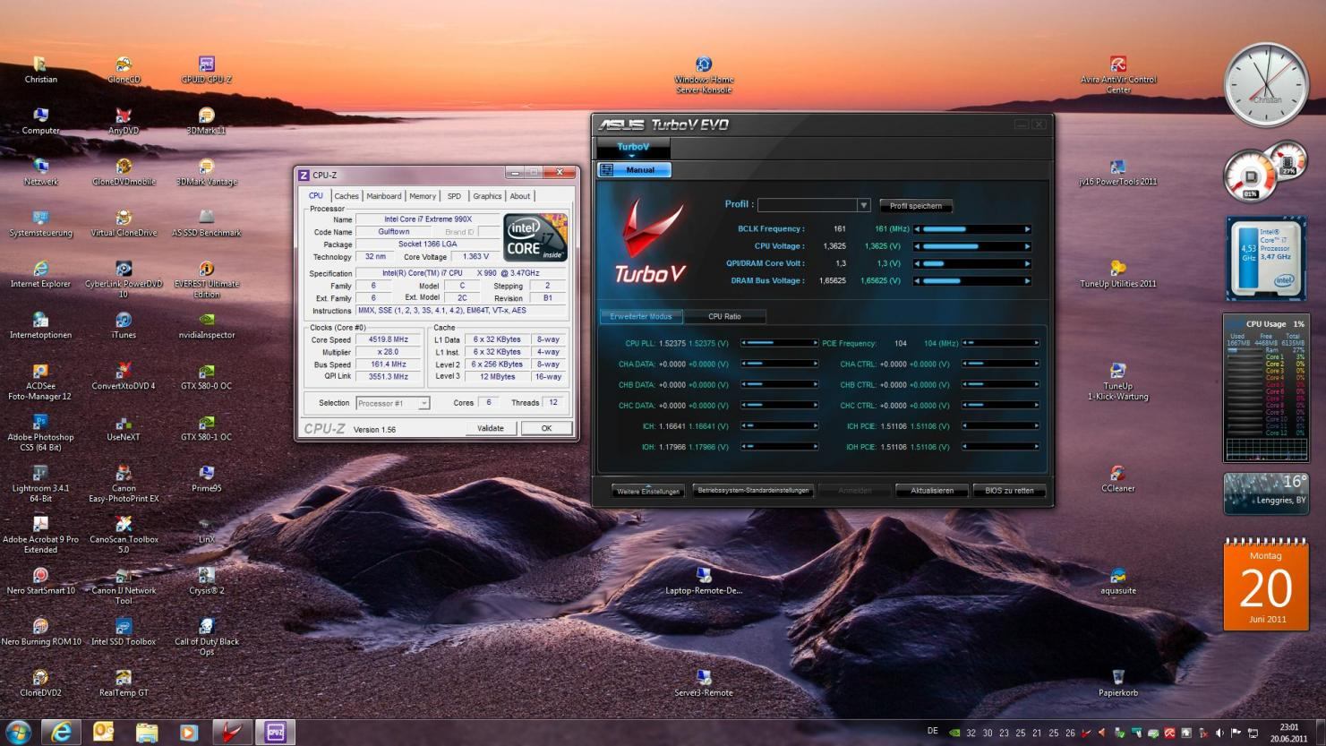Launch AnyDVD from the desktop
This screenshot has height=746, width=1326.
[124, 121]
